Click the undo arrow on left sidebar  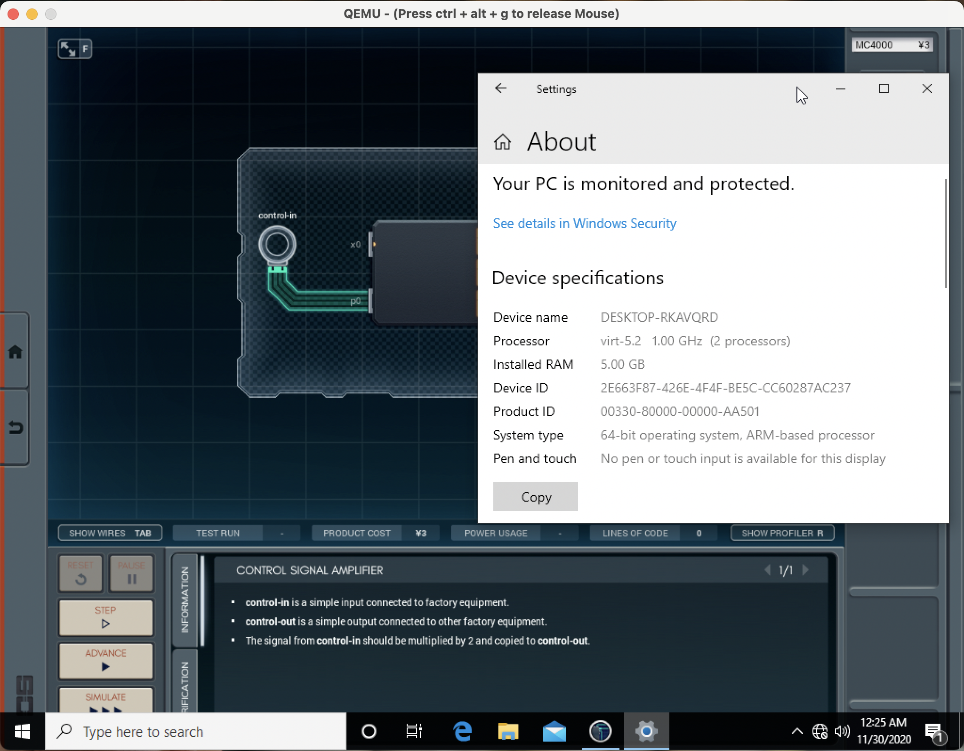click(x=15, y=427)
